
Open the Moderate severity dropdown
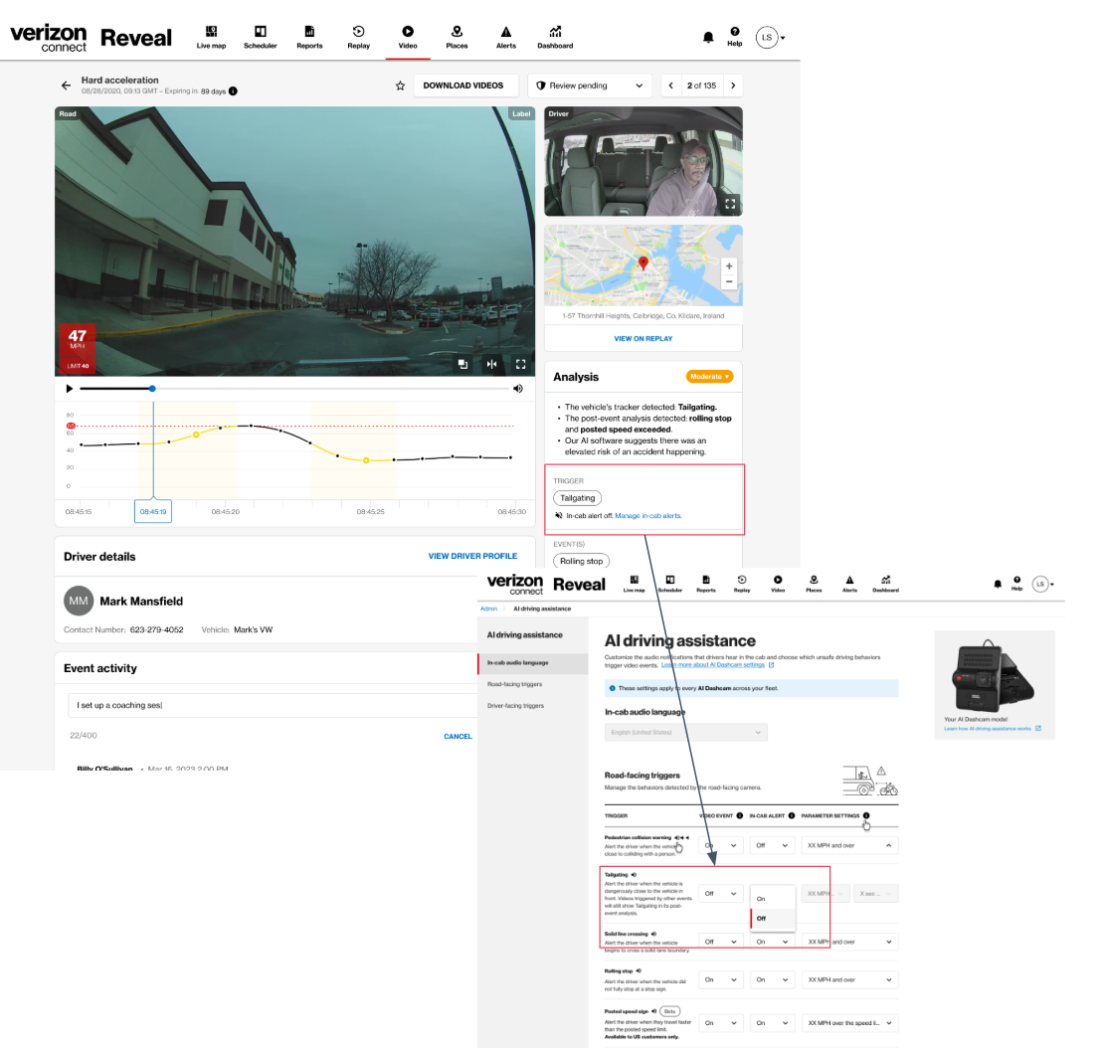pos(709,377)
